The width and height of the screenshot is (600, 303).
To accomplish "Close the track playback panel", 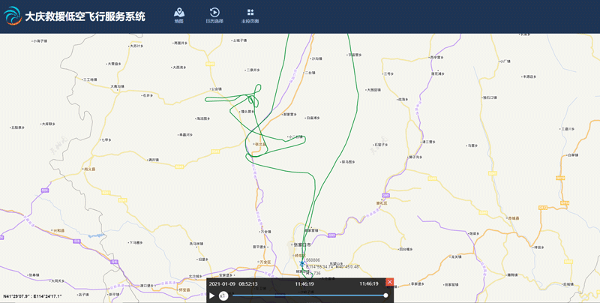I will pos(389,282).
